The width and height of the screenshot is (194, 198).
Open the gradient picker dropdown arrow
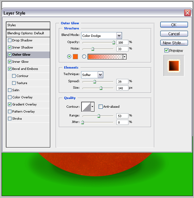point(124,57)
